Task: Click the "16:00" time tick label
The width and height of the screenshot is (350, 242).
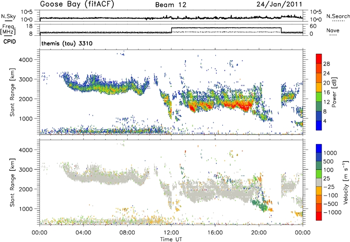Action: tap(215, 233)
